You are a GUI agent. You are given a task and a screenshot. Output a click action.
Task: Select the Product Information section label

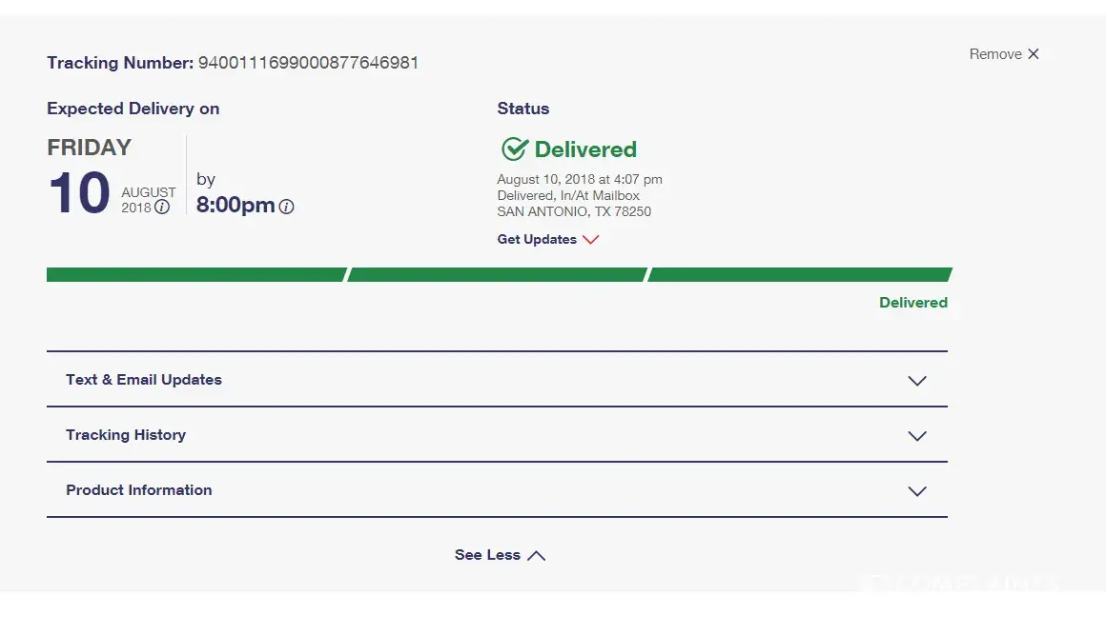[x=139, y=490]
